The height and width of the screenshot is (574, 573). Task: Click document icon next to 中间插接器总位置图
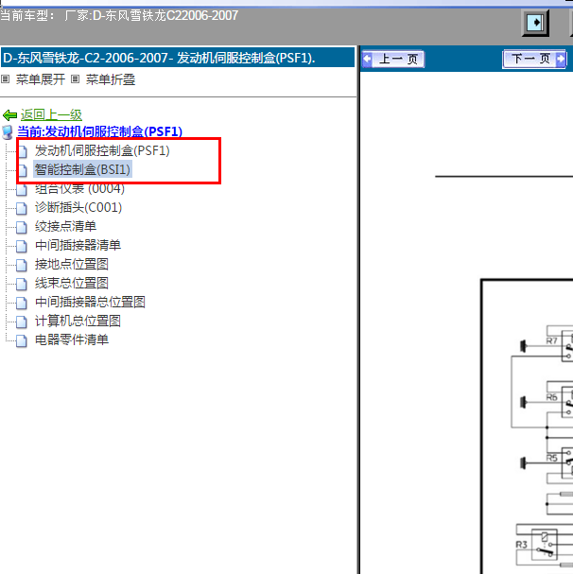pos(22,303)
